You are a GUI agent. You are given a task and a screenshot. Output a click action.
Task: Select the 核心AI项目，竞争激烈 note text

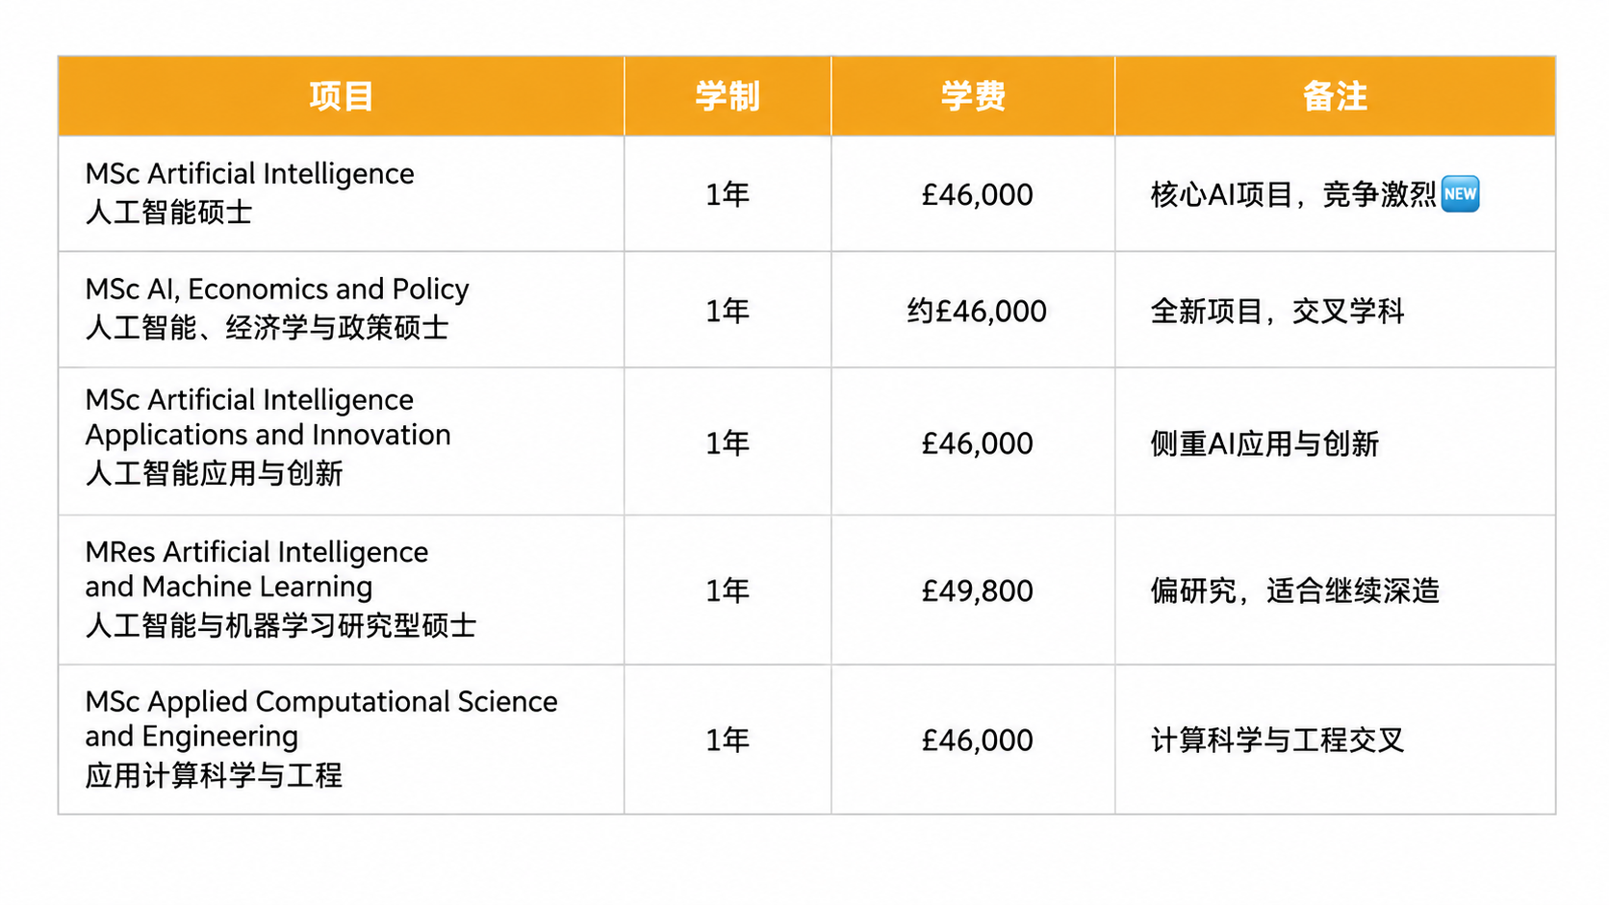[1293, 194]
